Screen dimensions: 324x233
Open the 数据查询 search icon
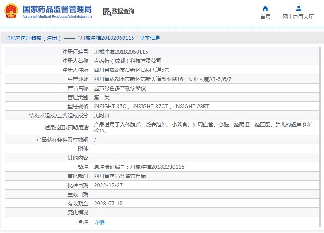(107, 12)
